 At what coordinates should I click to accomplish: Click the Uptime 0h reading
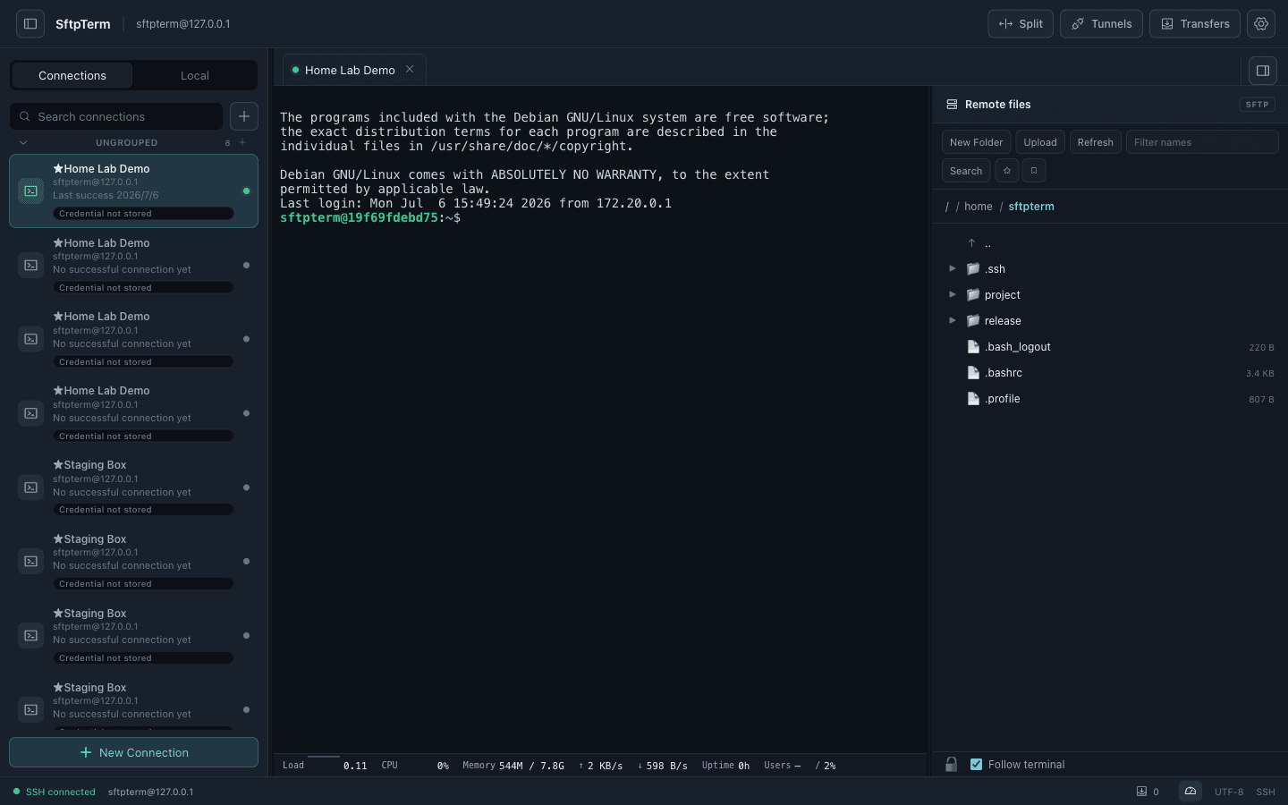coord(725,766)
